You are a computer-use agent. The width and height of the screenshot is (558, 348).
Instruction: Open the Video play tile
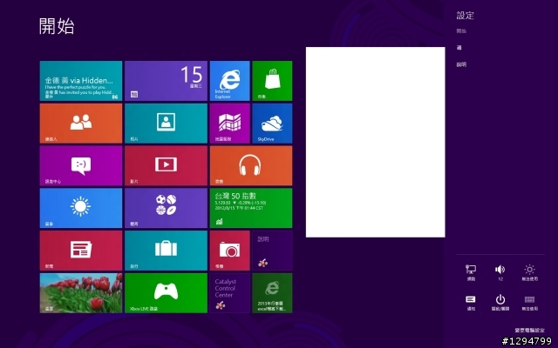coord(166,166)
